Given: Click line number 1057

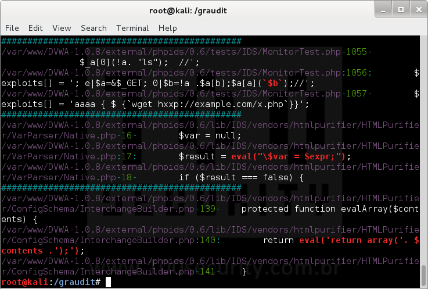Looking at the screenshot, I should [356, 94].
